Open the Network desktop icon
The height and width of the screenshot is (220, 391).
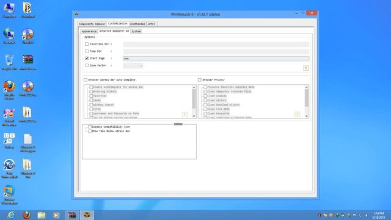tap(9, 36)
